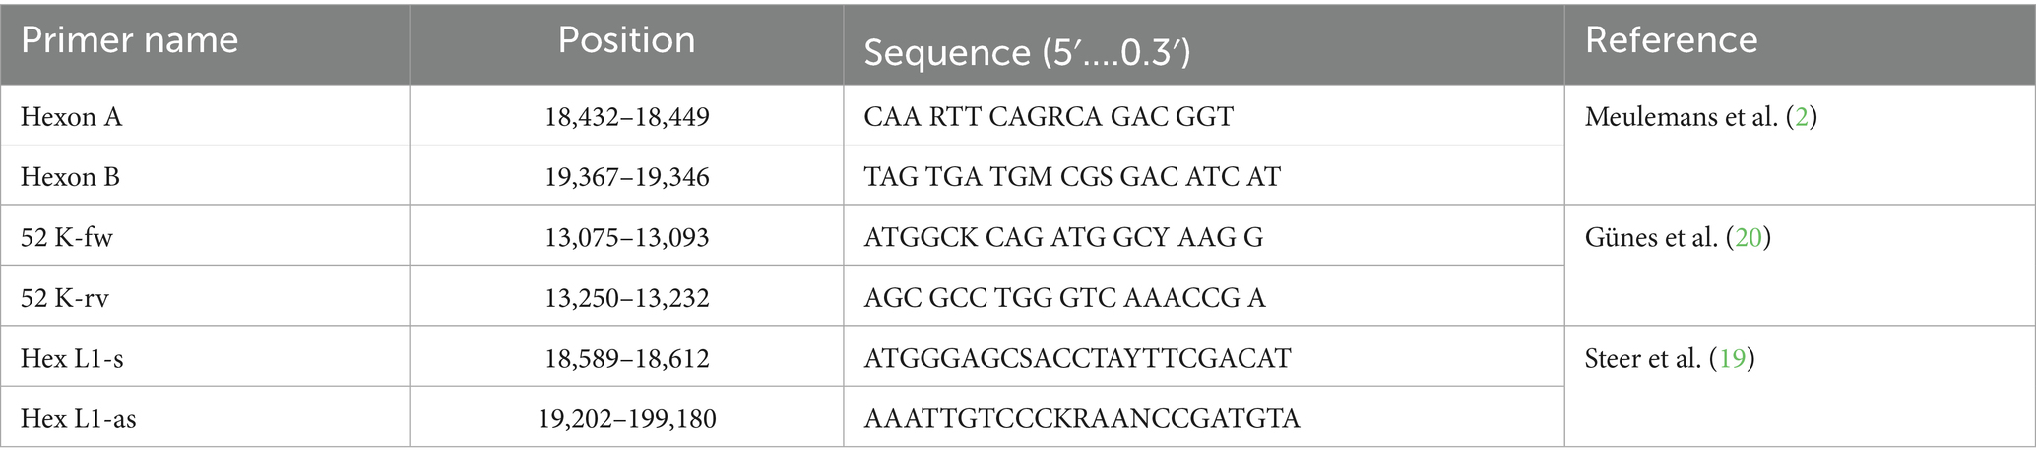Select the Hex L1-s primer name cell

pos(72,358)
